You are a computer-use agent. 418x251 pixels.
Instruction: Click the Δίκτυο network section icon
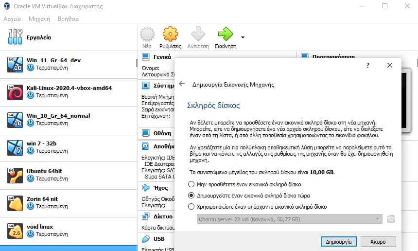[145, 216]
